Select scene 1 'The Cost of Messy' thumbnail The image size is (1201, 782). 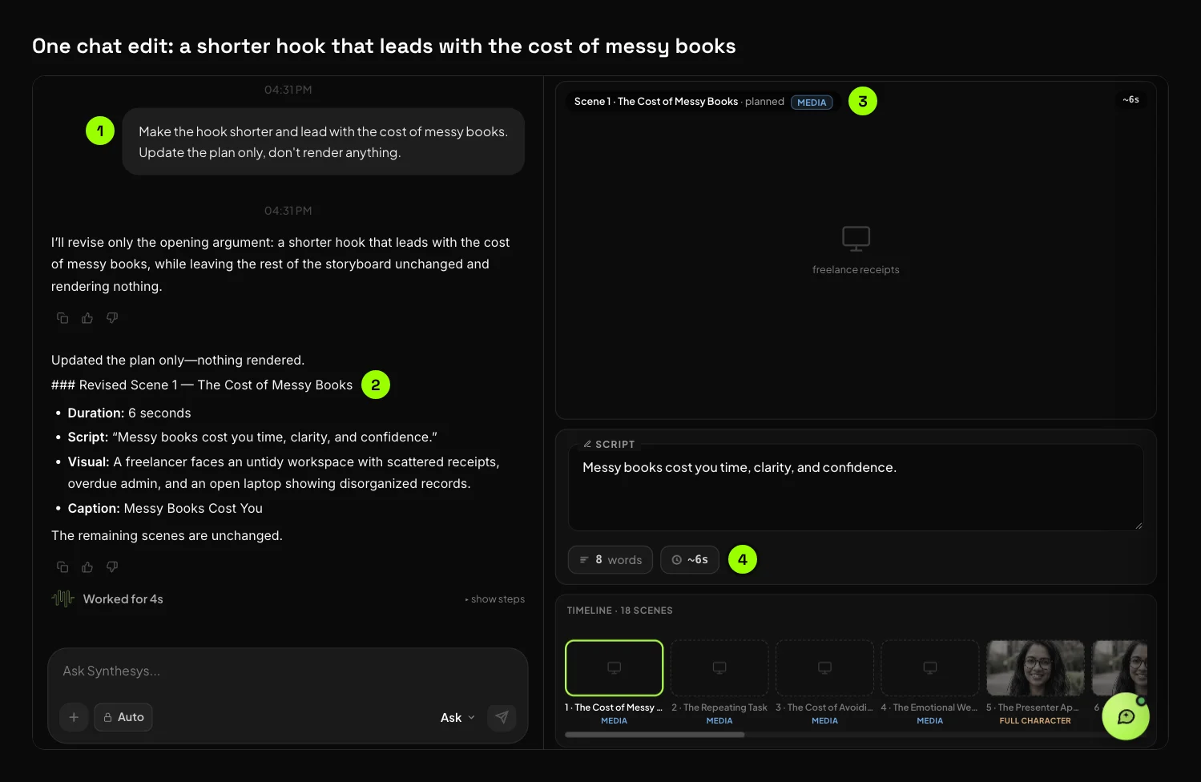point(615,668)
